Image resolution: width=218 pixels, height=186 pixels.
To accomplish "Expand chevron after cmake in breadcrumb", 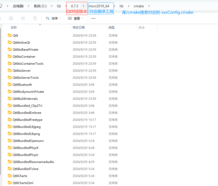I will [x=149, y=6].
